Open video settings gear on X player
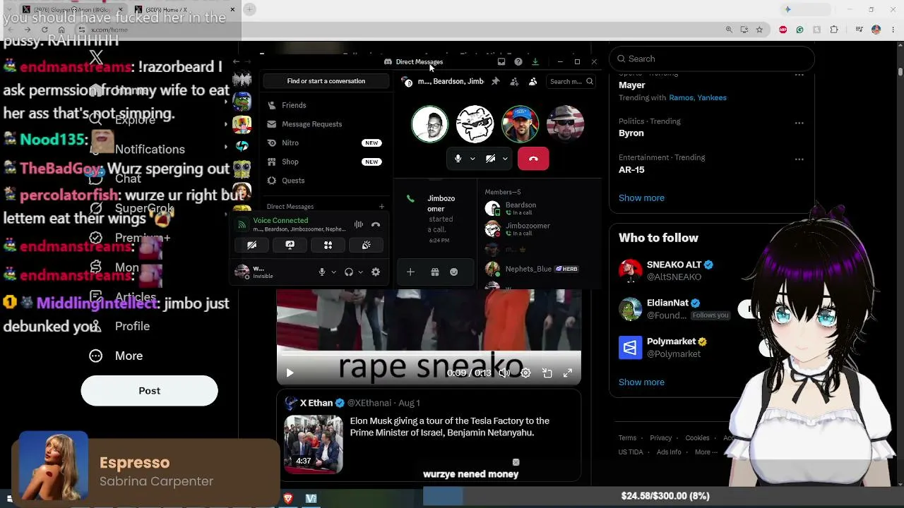 pyautogui.click(x=525, y=373)
